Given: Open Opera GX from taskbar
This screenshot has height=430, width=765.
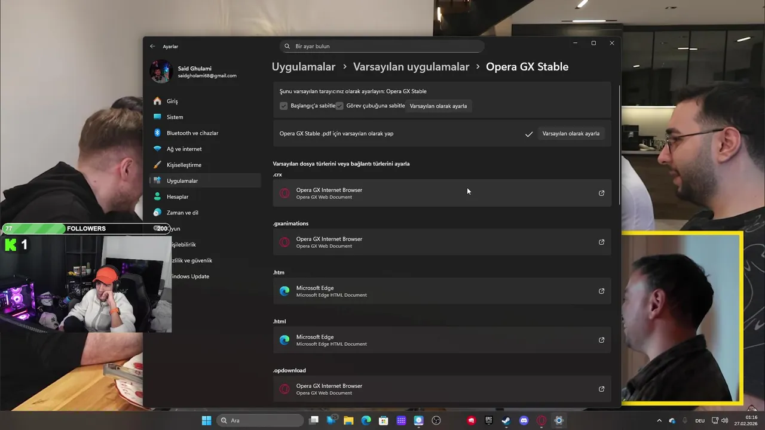Looking at the screenshot, I should [x=541, y=420].
